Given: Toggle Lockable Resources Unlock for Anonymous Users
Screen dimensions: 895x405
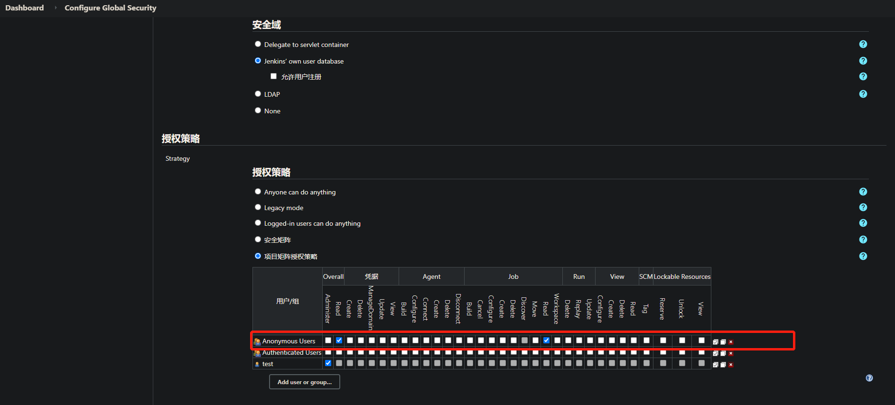Looking at the screenshot, I should [x=682, y=341].
